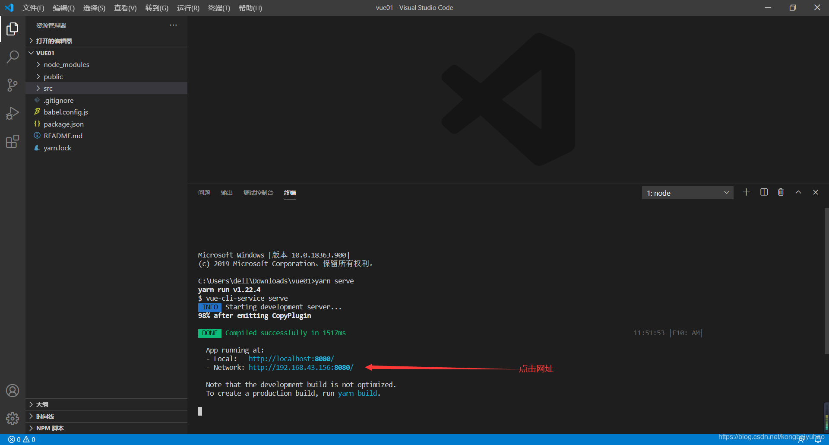Open the http://localhost:8080/ link

(x=291, y=359)
